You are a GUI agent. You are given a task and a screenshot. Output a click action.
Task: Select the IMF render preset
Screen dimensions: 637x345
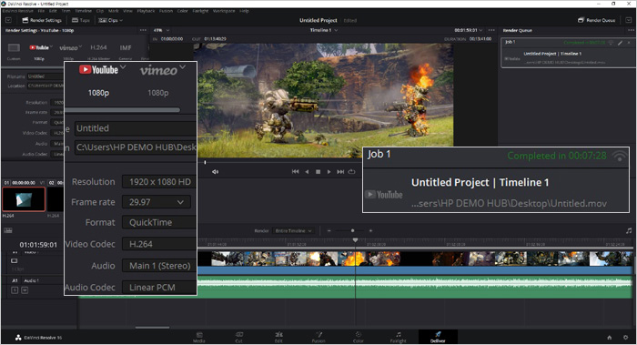[x=126, y=52]
